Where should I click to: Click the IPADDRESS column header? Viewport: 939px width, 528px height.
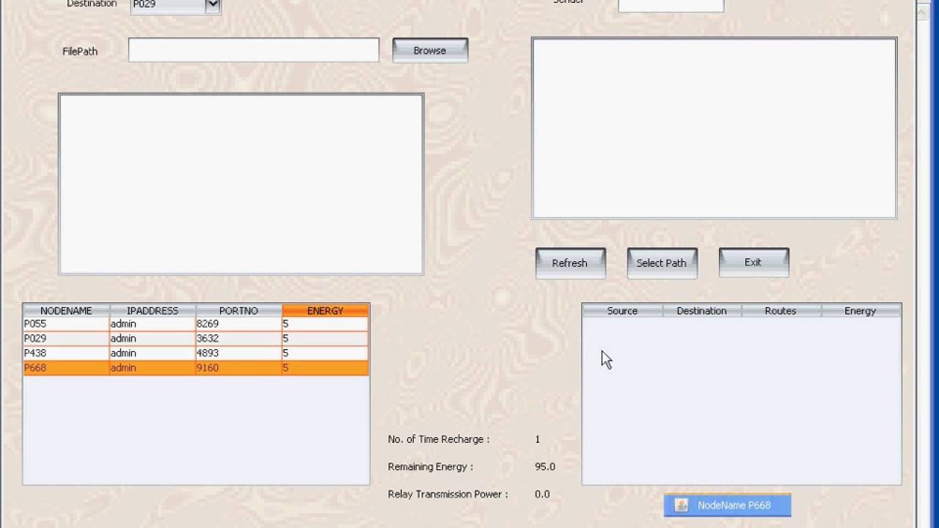[153, 311]
